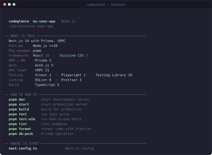
Task: Click the 'Auth' row label
Action: [13, 65]
